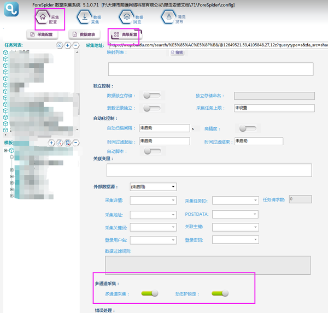Open the 采集任务ID dropdown
This screenshot has height=313, width=328.
coord(236,200)
